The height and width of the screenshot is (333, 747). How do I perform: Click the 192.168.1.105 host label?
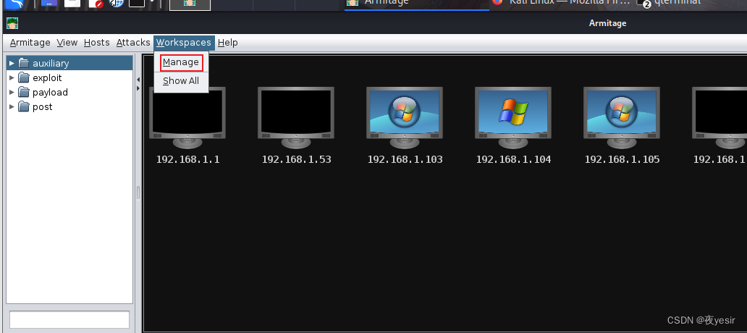[x=622, y=159]
